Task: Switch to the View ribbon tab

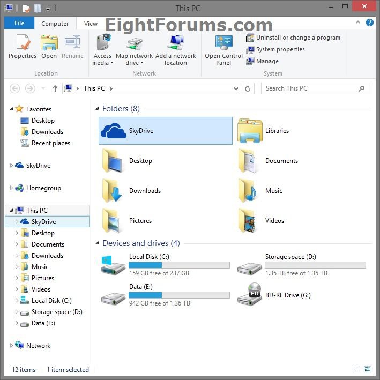Action: coord(91,24)
